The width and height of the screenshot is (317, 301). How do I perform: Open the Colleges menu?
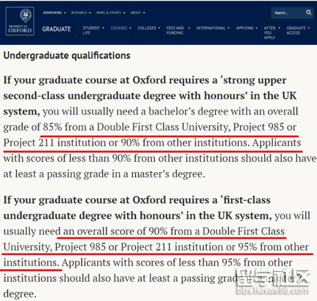[147, 28]
